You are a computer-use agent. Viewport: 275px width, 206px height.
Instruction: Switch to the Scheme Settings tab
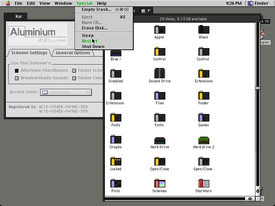pos(29,53)
